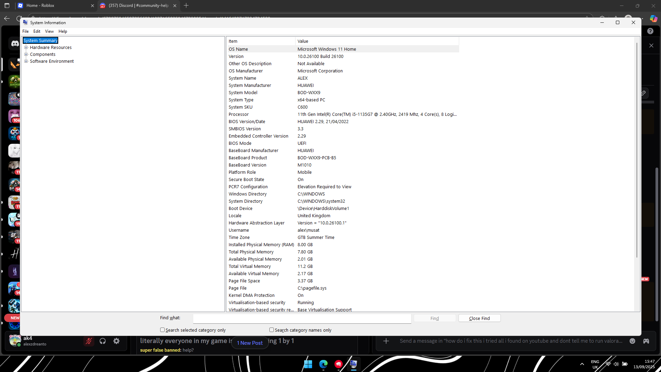The image size is (661, 372).
Task: Select the BaseBoard Product row
Action: [343, 158]
